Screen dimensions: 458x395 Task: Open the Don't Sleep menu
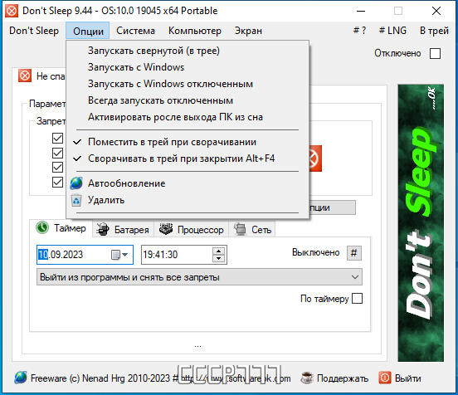click(x=34, y=31)
